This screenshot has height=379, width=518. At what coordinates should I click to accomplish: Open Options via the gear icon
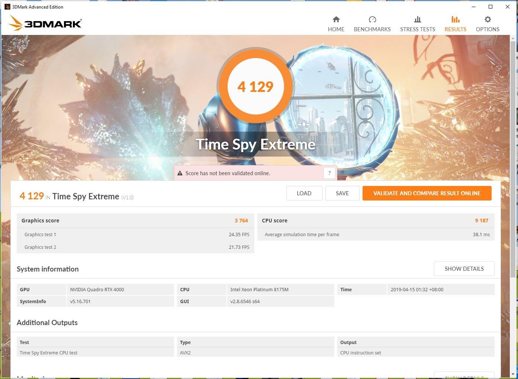tap(488, 19)
